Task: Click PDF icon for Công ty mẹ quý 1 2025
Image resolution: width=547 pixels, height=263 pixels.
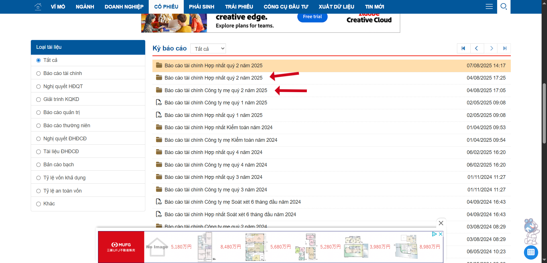Action: [x=159, y=103]
